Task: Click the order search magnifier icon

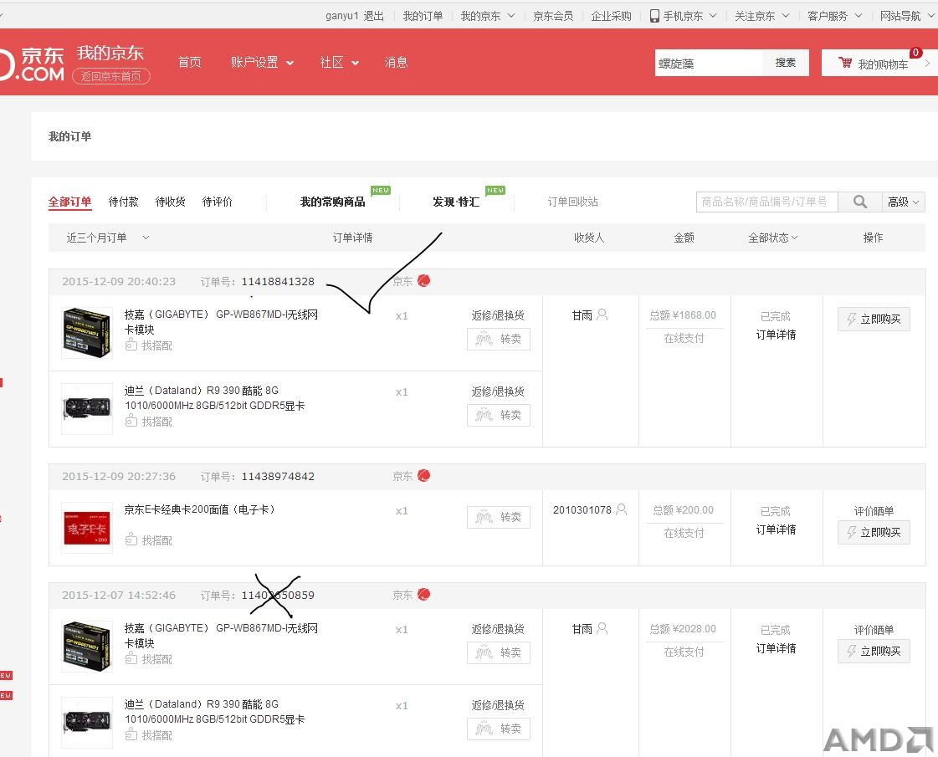Action: pos(859,202)
